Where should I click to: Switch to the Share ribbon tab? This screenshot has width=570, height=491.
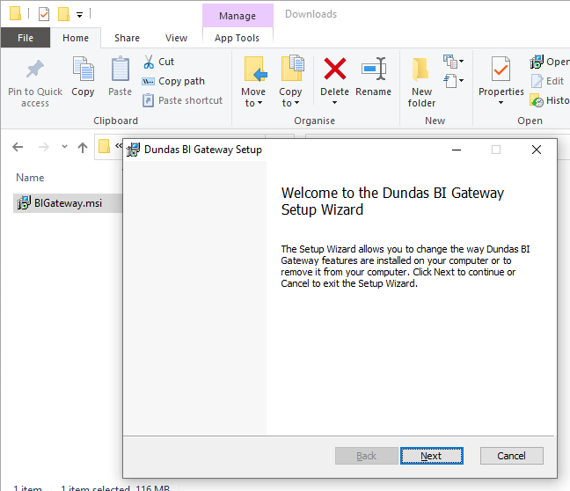[127, 38]
